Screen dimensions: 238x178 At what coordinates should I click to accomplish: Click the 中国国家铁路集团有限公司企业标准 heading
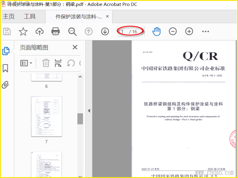pyautogui.click(x=183, y=69)
